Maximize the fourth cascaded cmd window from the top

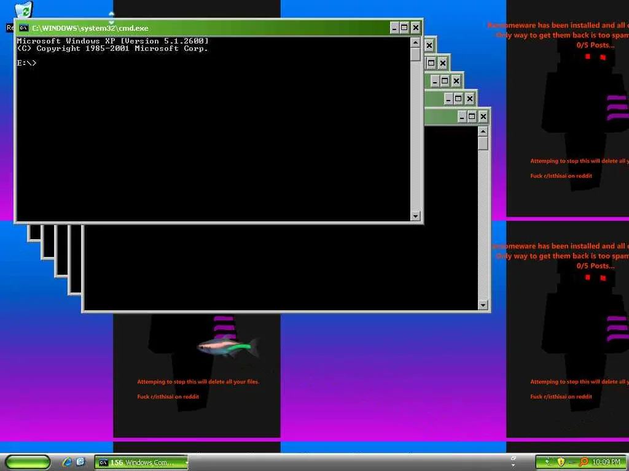pos(445,81)
